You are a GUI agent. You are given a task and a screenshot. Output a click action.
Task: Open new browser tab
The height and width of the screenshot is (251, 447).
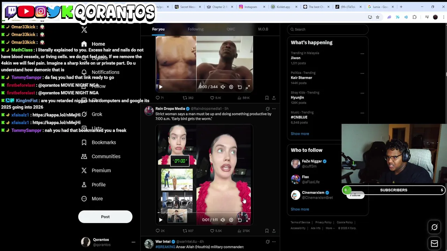pyautogui.click(x=401, y=7)
